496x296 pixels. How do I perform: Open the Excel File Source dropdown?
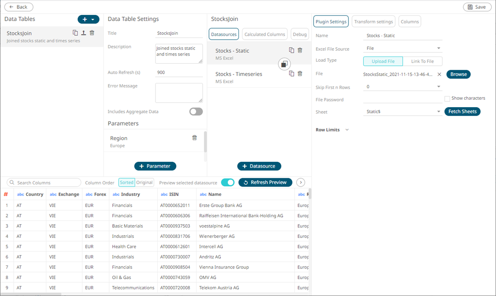(x=439, y=49)
